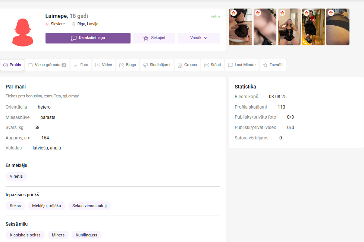Viewport: 364px width, 242px height.
Task: Click the Klasiskais sekss tag
Action: 25,235
